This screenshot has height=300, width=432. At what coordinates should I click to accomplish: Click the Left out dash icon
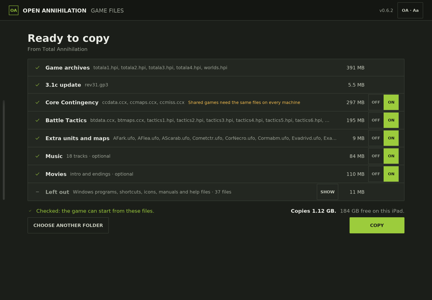37,192
